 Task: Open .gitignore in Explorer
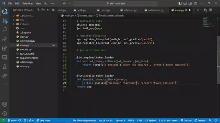25,32
